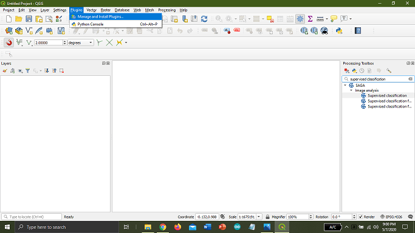Image resolution: width=415 pixels, height=233 pixels.
Task: Toggle the scale lock padlock icon
Action: [x=267, y=217]
